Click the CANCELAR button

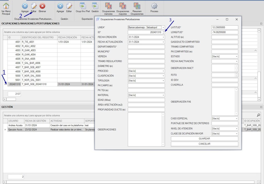click(x=204, y=144)
